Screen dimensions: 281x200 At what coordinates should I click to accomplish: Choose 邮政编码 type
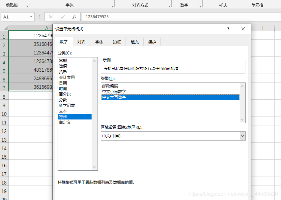pos(170,86)
